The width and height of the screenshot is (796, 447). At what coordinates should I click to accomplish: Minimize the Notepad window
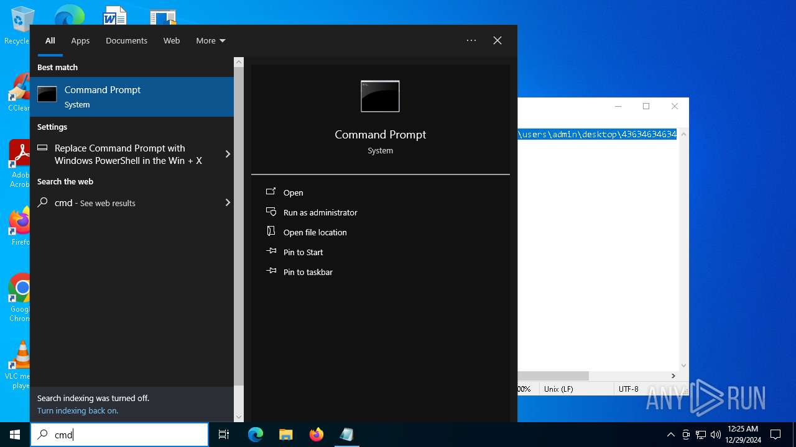[x=618, y=106]
